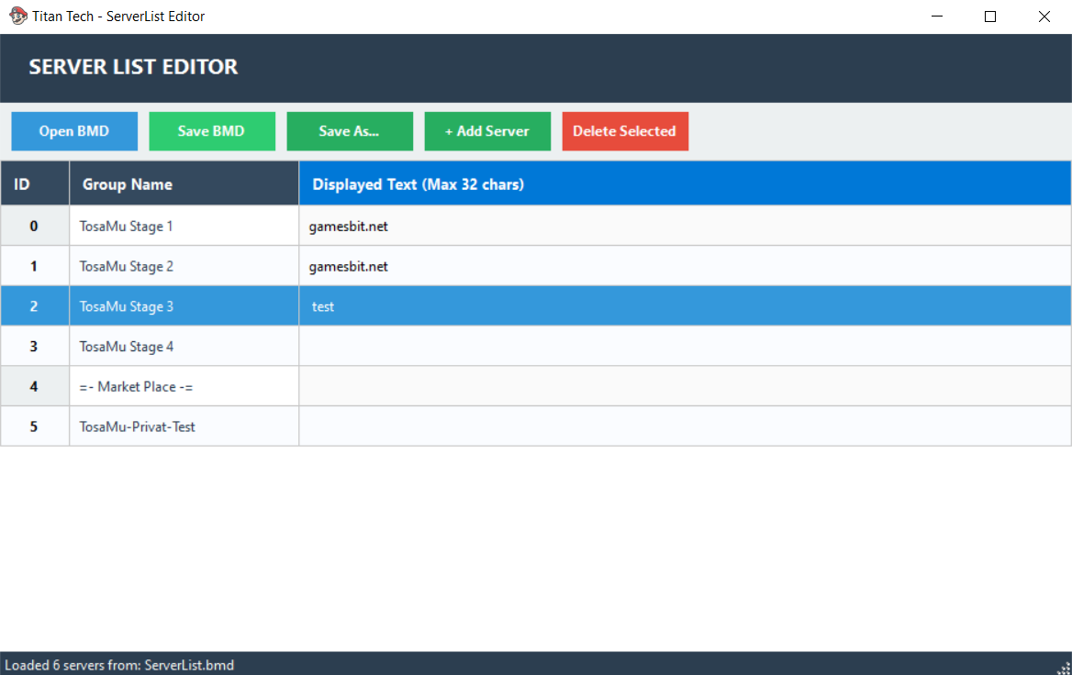The height and width of the screenshot is (675, 1072).
Task: Click the displayed text cell containing 'test'
Action: (x=685, y=306)
